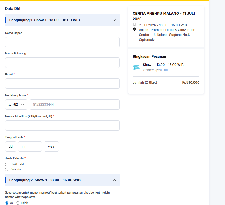Click the phone number field 81222333444
The width and height of the screenshot is (225, 205).
pos(75,105)
